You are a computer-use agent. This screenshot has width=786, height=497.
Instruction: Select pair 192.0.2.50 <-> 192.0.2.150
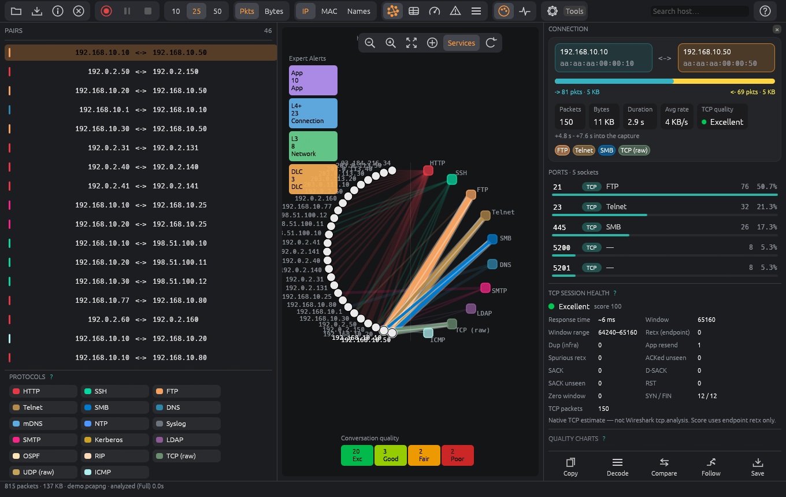141,72
